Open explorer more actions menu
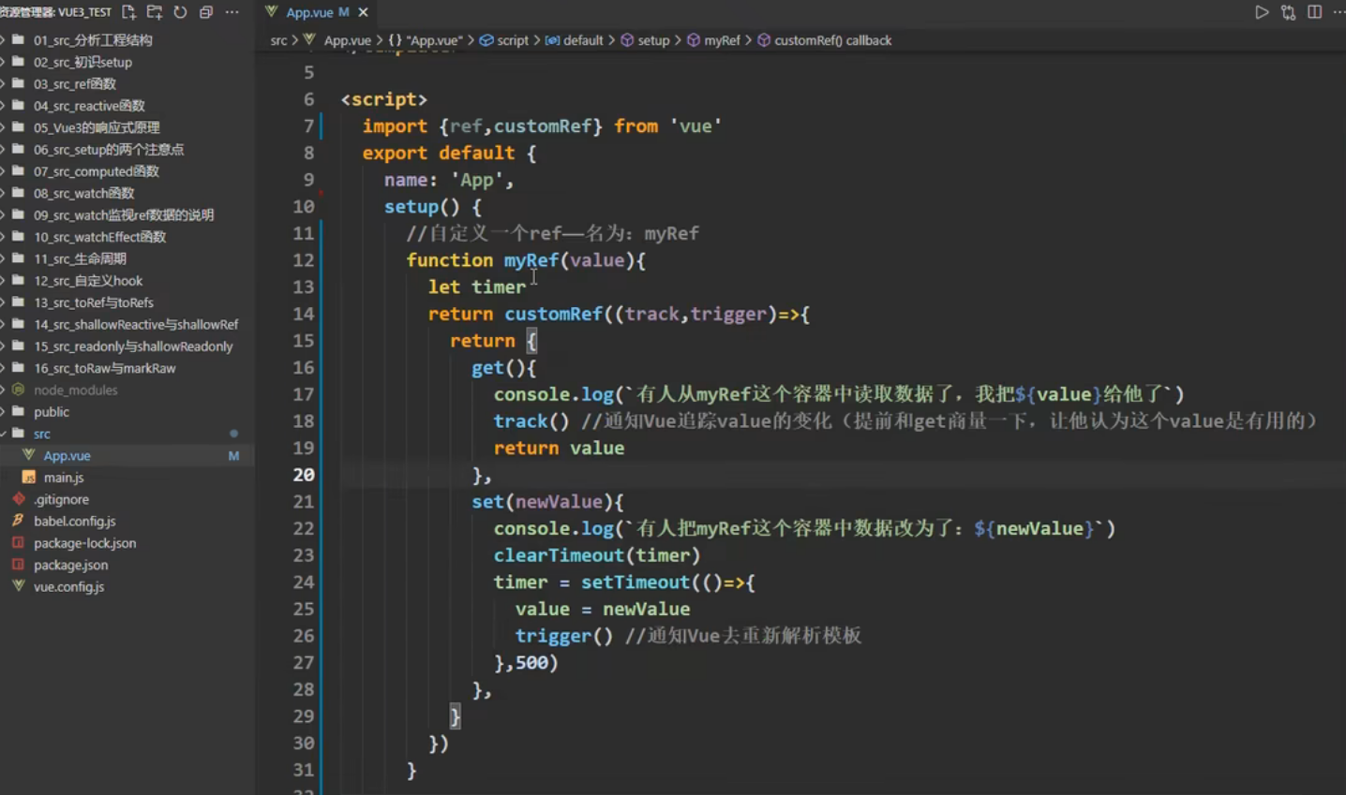 pos(232,12)
